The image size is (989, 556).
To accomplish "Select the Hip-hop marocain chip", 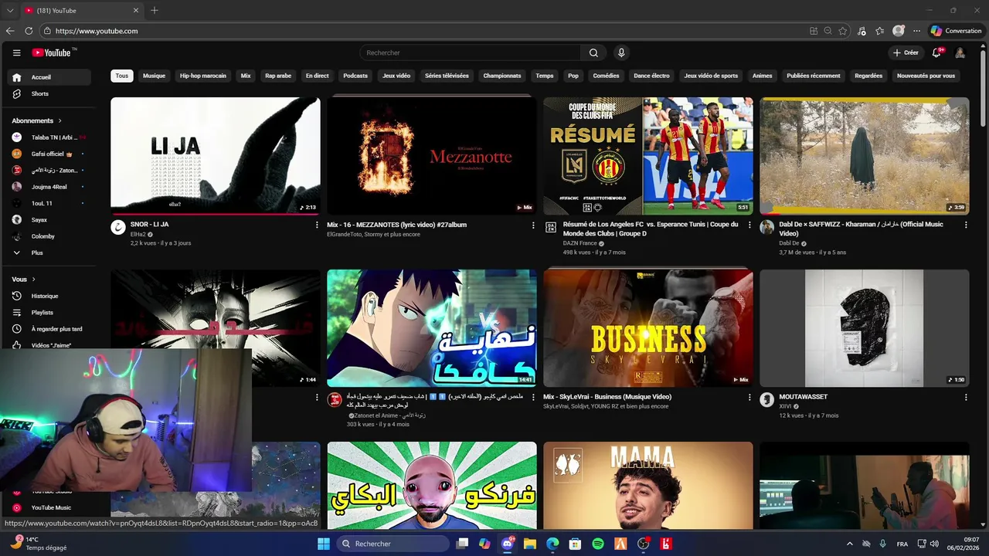I will pyautogui.click(x=203, y=76).
